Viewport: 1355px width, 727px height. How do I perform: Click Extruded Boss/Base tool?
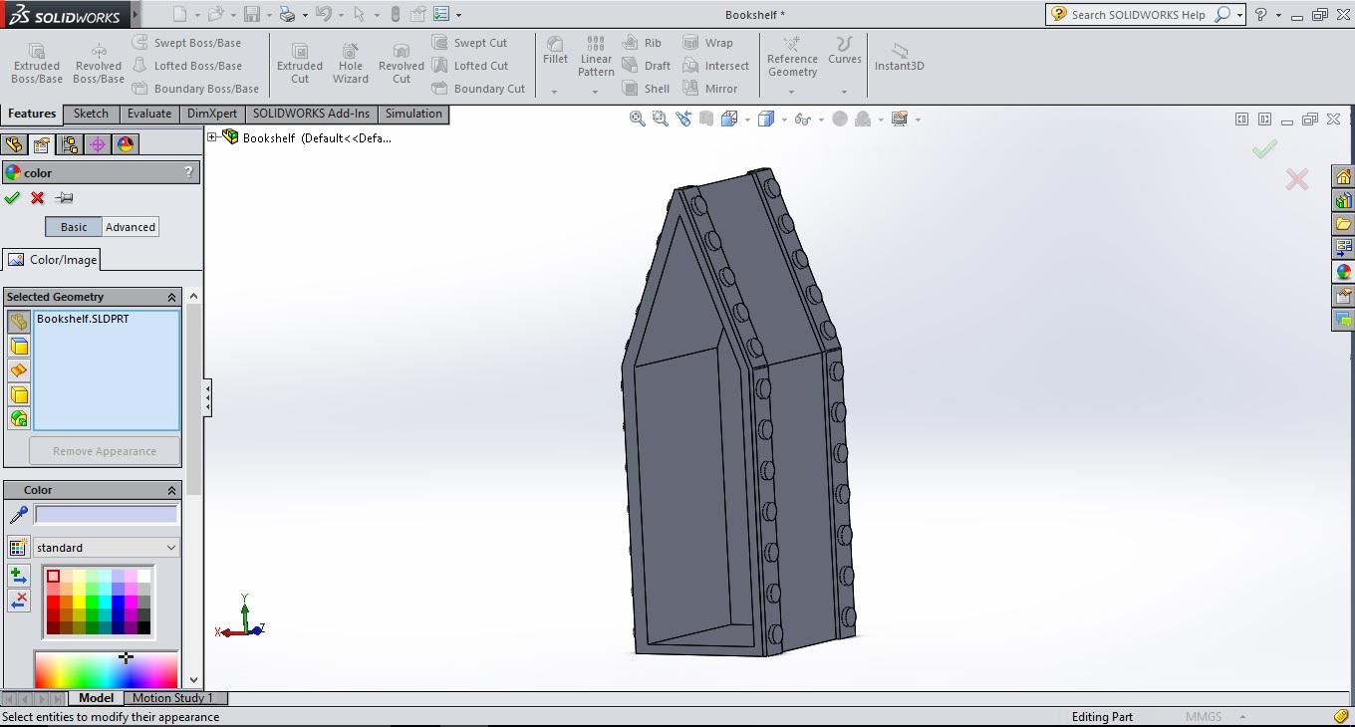[37, 64]
